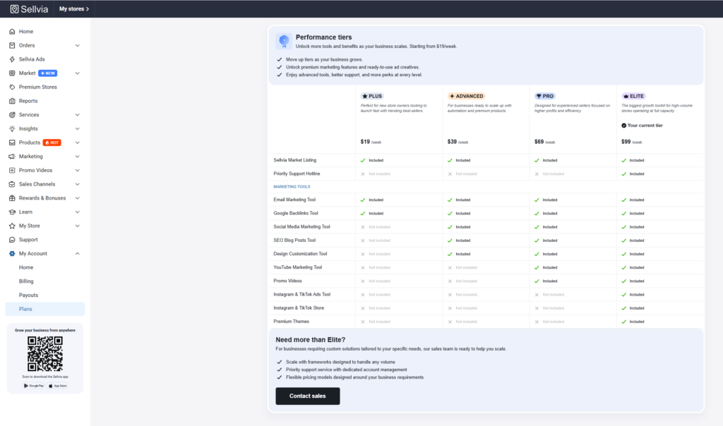Select the Plans submenu item
The height and width of the screenshot is (426, 723).
pyautogui.click(x=44, y=309)
